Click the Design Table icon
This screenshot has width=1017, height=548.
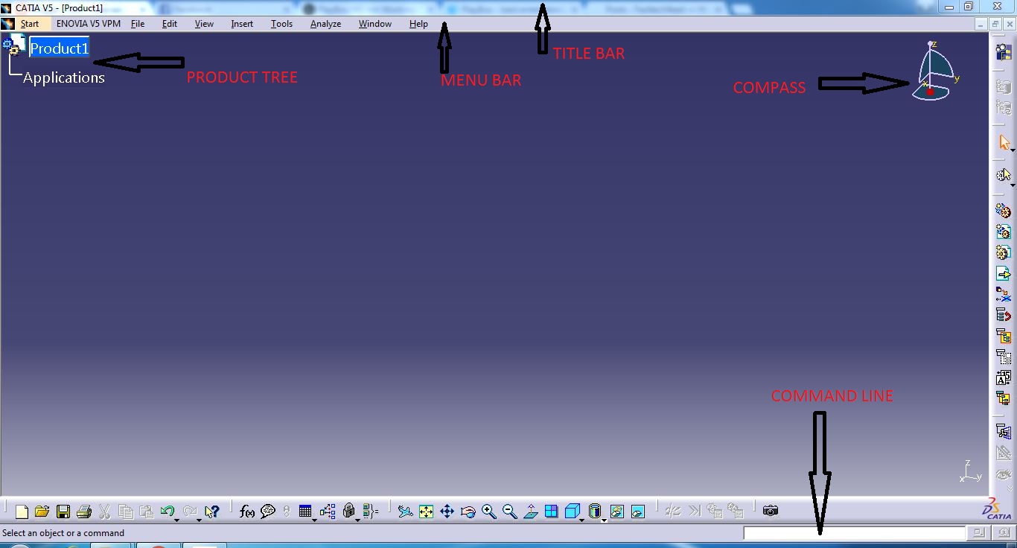click(305, 512)
